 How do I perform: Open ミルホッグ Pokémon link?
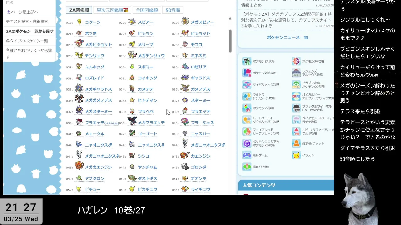coord(95,67)
